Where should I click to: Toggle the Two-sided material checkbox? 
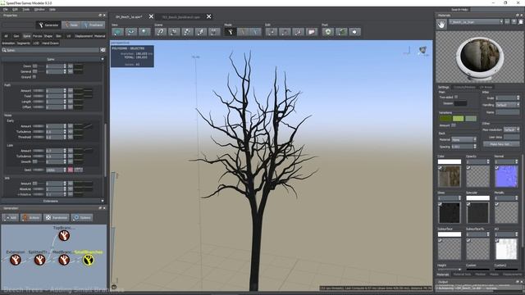pyautogui.click(x=456, y=97)
